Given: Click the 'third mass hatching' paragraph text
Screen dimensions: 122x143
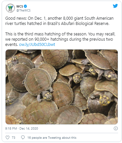Looking at the screenshot, I should (60, 39).
